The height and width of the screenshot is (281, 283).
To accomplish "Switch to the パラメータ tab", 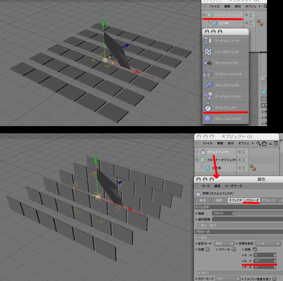I will 252,200.
